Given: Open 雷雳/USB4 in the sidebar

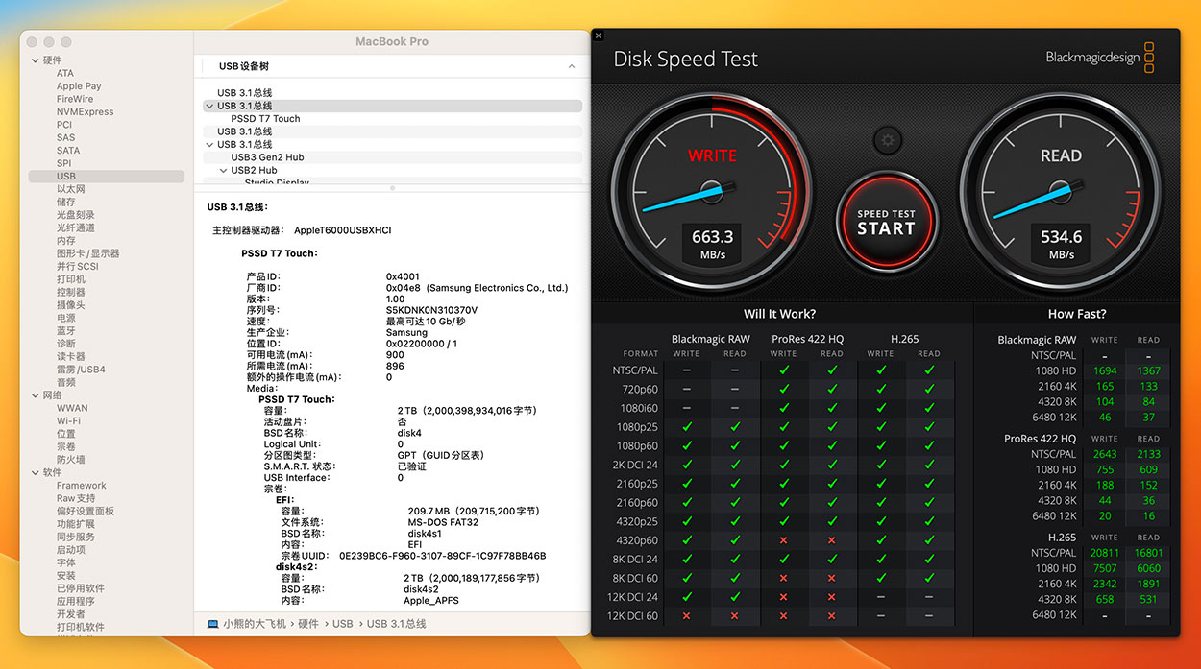Looking at the screenshot, I should point(81,370).
